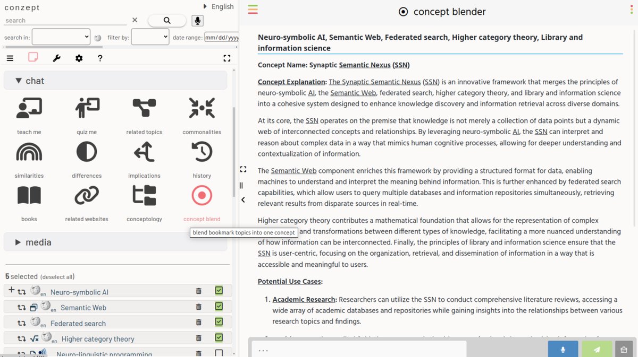The height and width of the screenshot is (357, 638).
Task: Click the pause-bars icon on pane divider
Action: 241,185
